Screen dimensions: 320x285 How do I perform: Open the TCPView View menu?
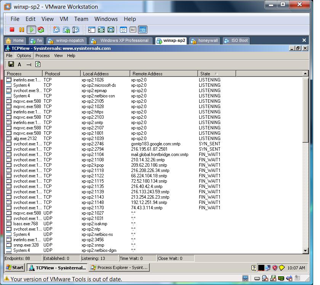(58, 56)
